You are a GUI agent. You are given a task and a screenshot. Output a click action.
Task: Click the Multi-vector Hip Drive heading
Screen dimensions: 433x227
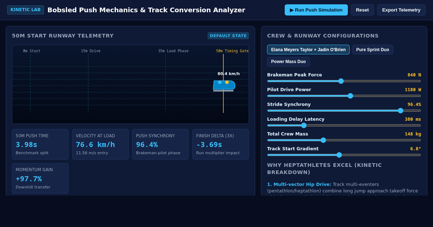(x=299, y=184)
